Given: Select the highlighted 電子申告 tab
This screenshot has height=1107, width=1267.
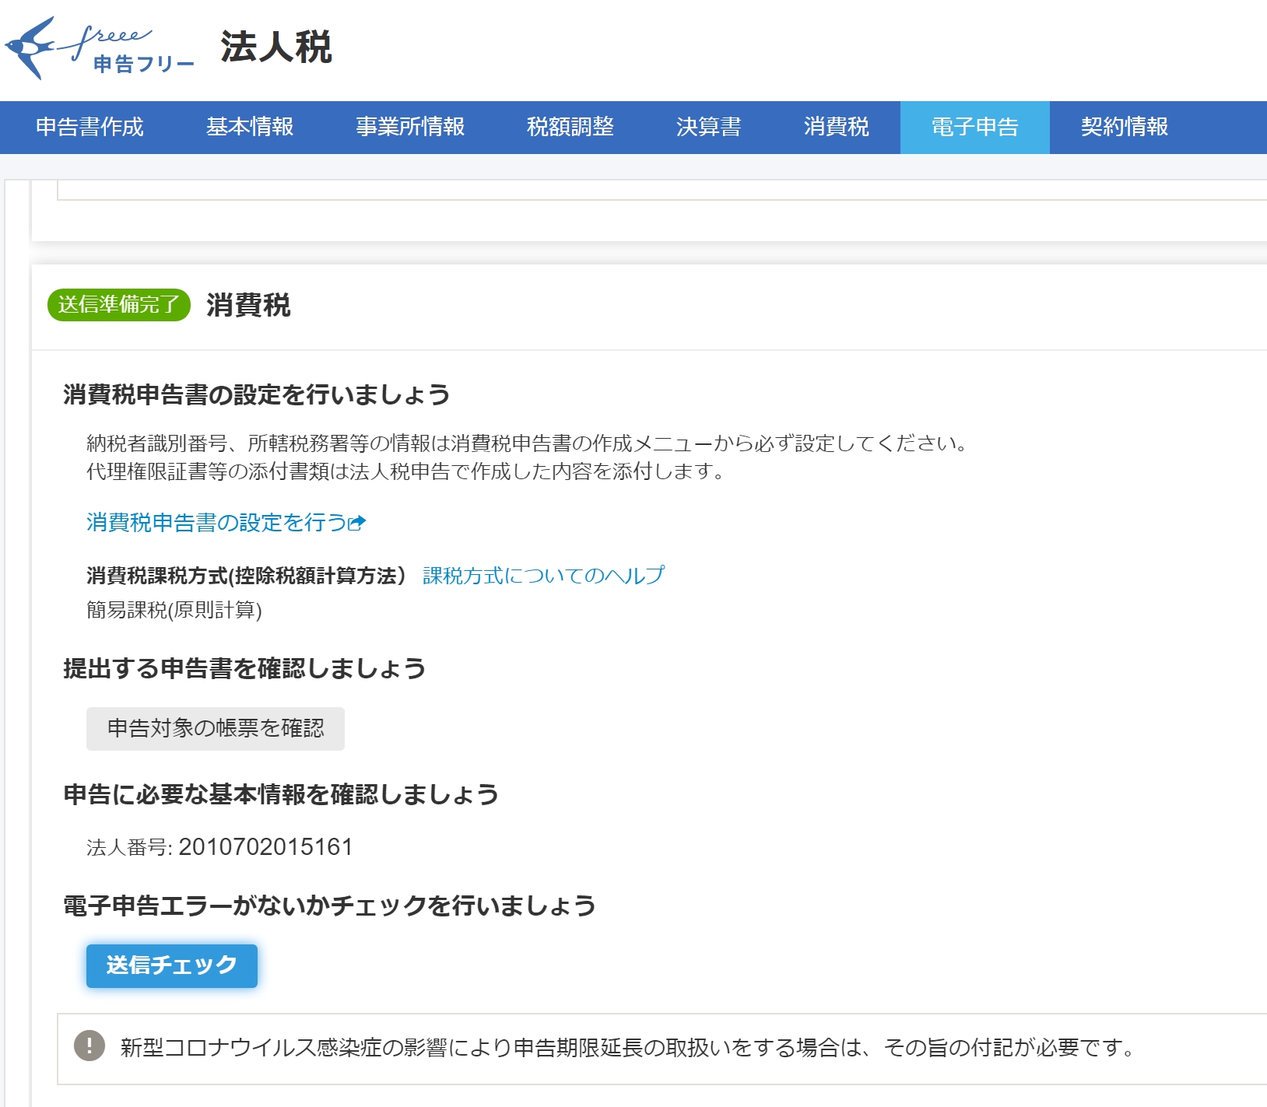Looking at the screenshot, I should tap(974, 127).
